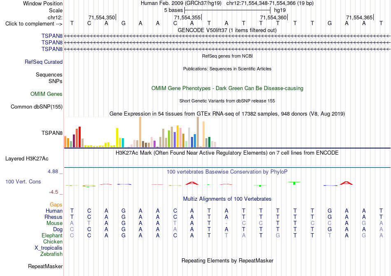
Task: Click the orange Gaps label
Action: click(56, 204)
